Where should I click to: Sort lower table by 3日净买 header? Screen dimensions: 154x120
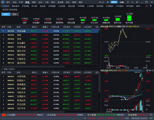(66, 72)
